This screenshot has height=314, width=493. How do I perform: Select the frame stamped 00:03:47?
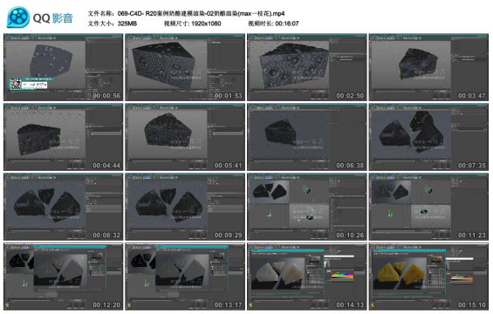428,67
